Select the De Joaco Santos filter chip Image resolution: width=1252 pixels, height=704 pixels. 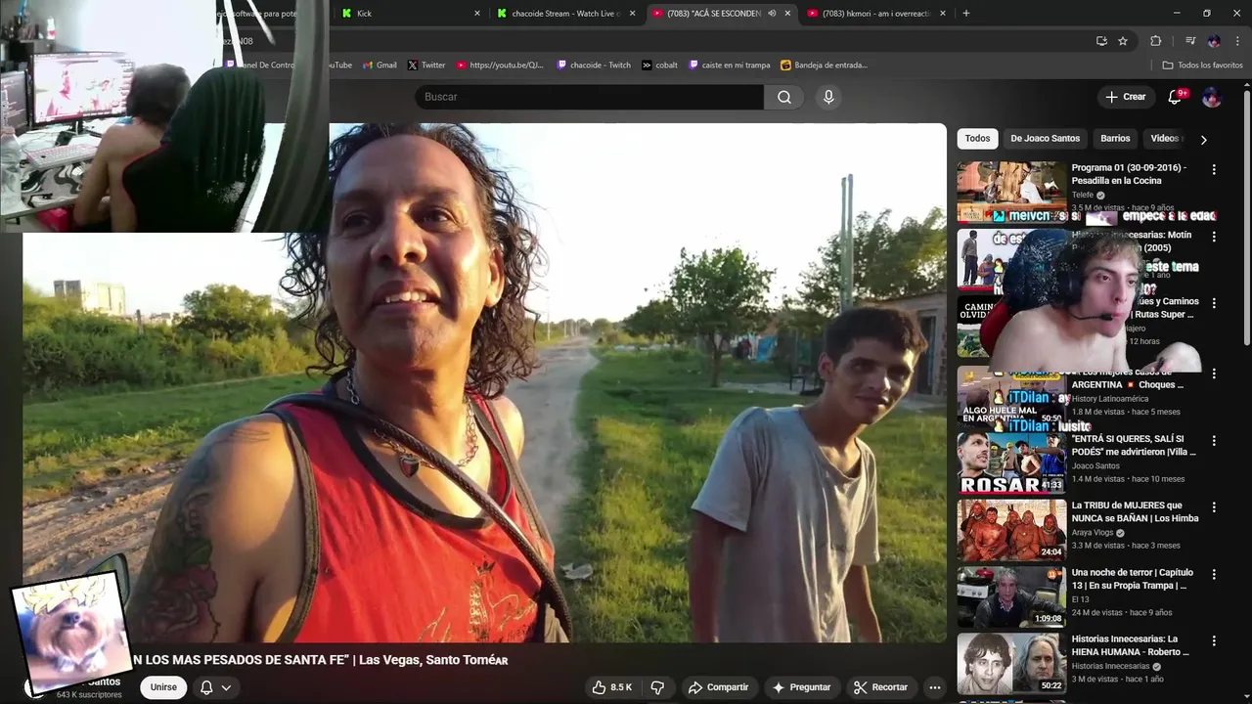coord(1045,139)
